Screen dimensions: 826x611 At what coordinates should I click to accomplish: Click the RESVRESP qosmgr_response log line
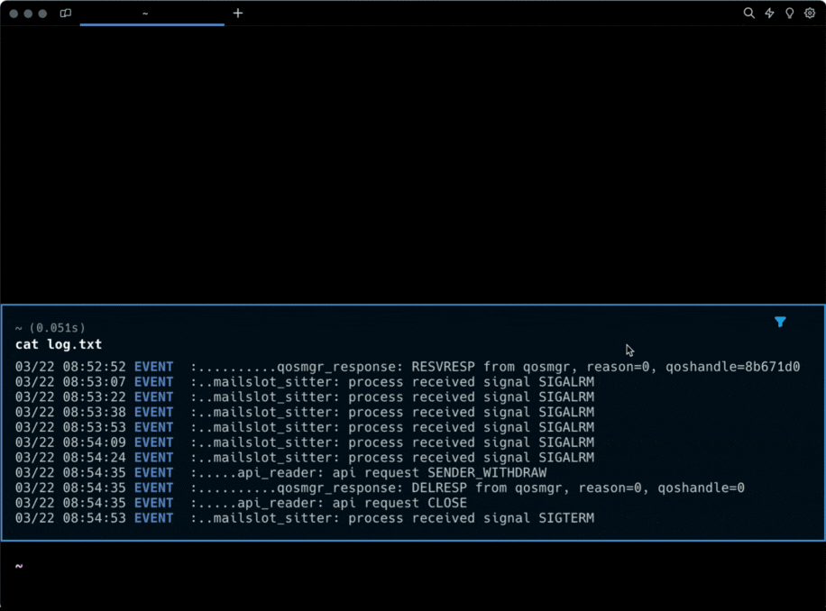406,367
